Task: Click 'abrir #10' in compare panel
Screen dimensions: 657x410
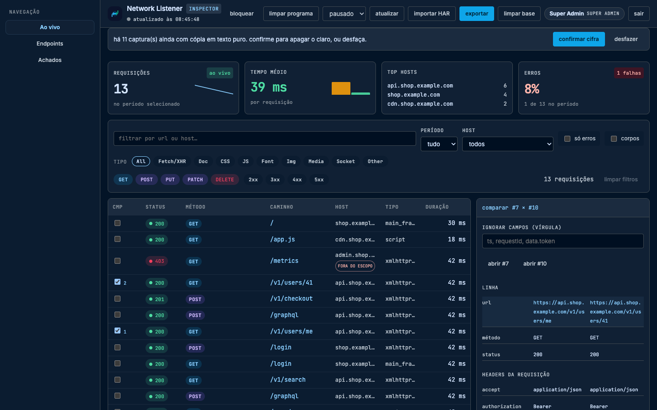Action: pos(535,264)
